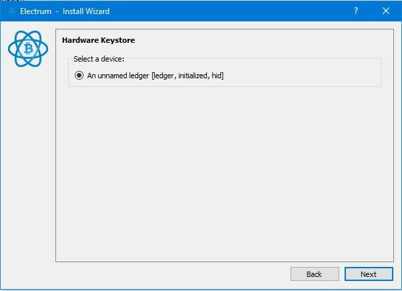Click the empty area below the device list
402x291 pixels.
point(224,175)
